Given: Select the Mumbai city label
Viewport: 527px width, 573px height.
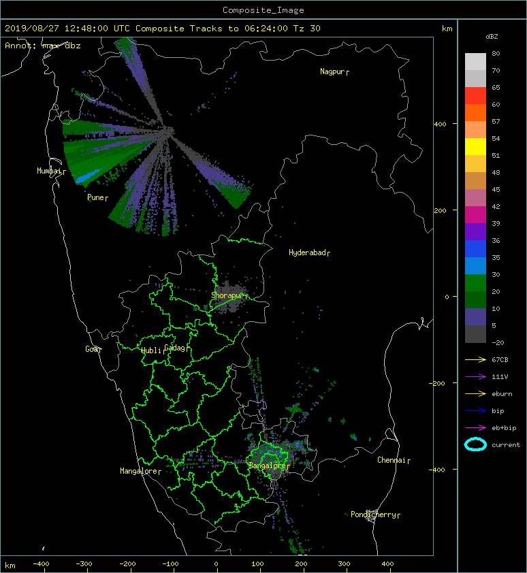Looking at the screenshot, I should [50, 171].
